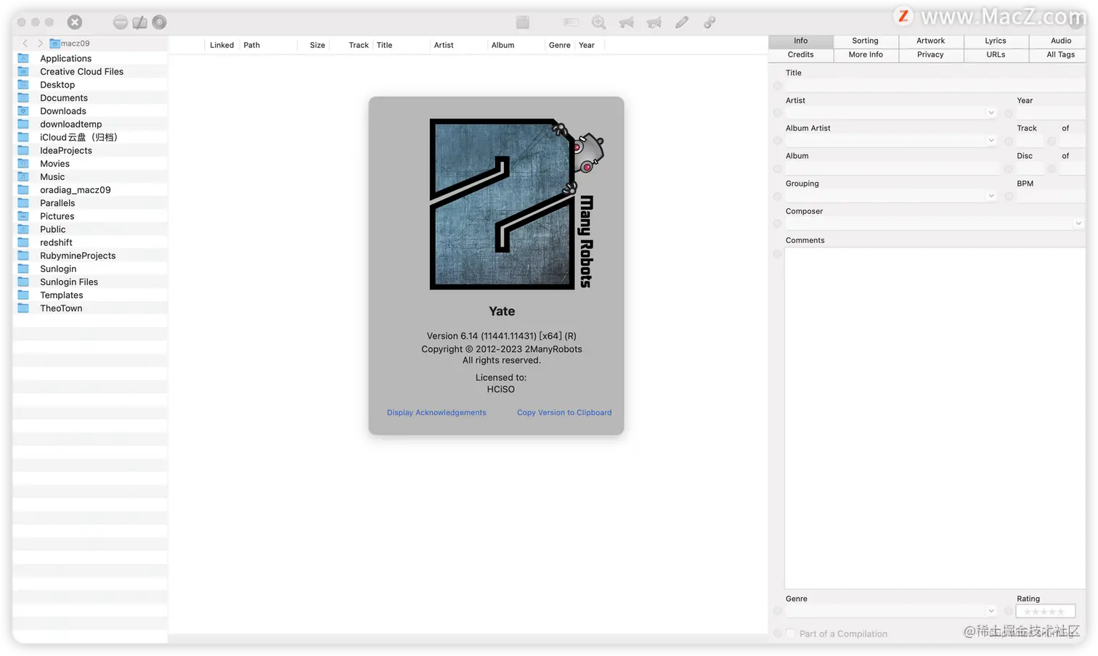Click the Pictures folder icon
1098x656 pixels.
[x=23, y=216]
